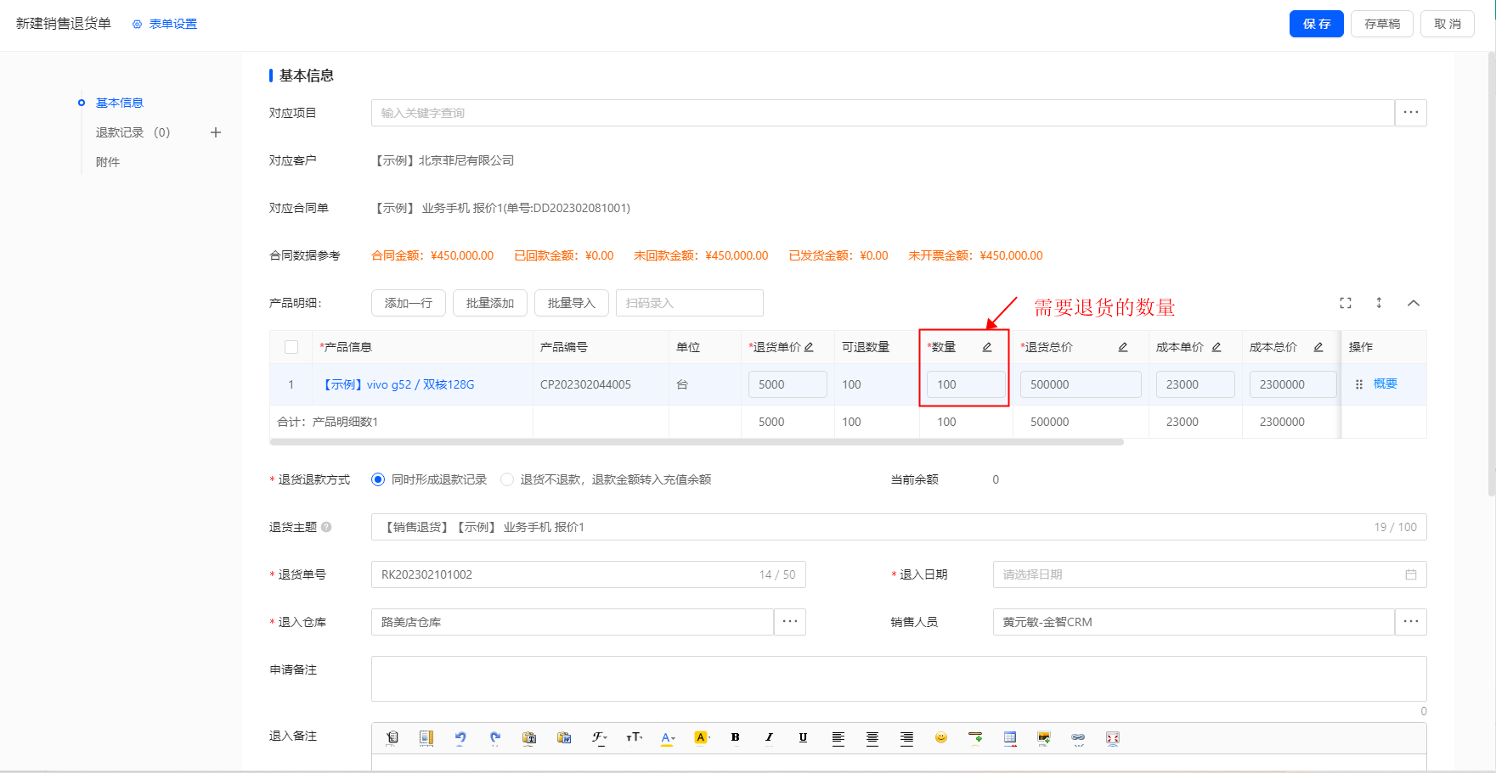The width and height of the screenshot is (1496, 773).
Task: Open the 概要 link in row 1
Action: pos(1386,384)
